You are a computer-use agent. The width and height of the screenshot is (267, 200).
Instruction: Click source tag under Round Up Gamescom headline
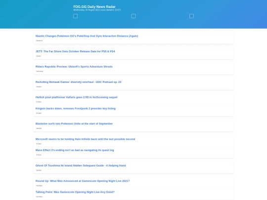click(39, 186)
